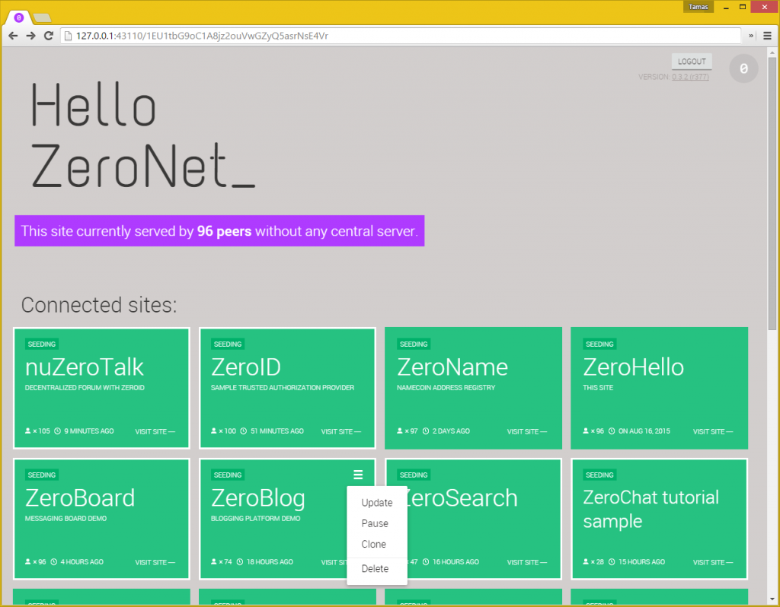
Task: Click the clock icon on ZeroID tile
Action: 244,431
